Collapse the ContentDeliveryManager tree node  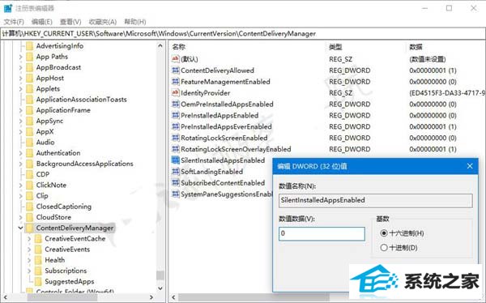[20, 228]
